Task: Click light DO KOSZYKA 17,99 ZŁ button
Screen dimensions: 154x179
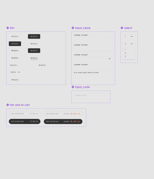Action: point(25,114)
